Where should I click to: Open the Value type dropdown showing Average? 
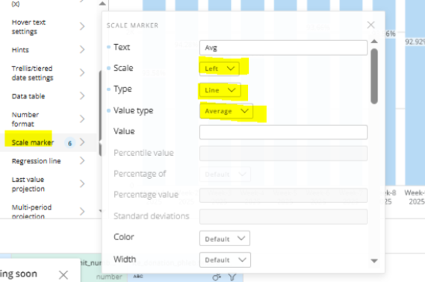pos(226,111)
